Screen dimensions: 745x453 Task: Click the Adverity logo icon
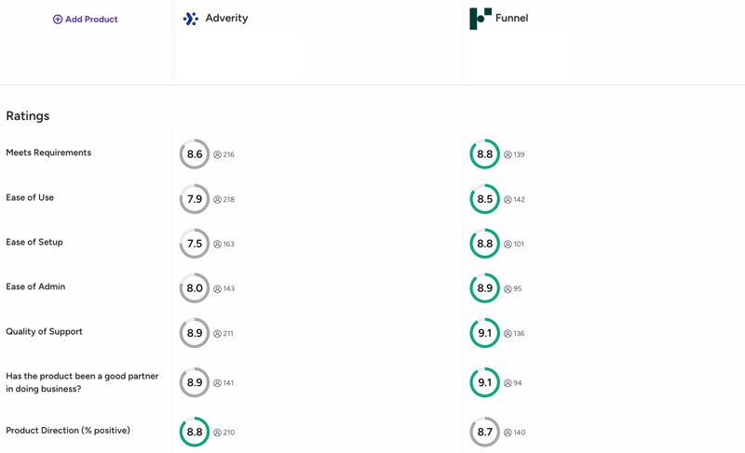point(191,19)
